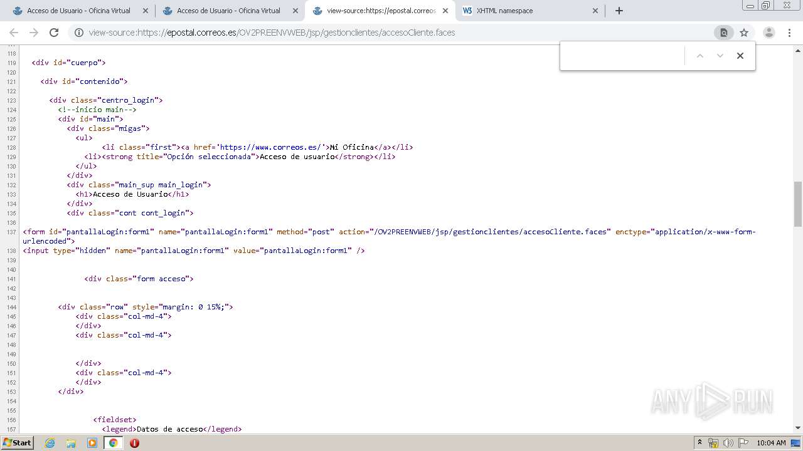Image resolution: width=803 pixels, height=451 pixels.
Task: Click the network icon in system tray
Action: pos(713,443)
